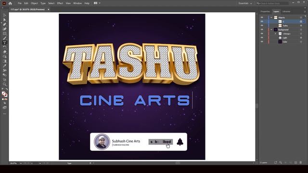Open the Layers panel menu icon
The image size is (308, 173).
point(305,12)
